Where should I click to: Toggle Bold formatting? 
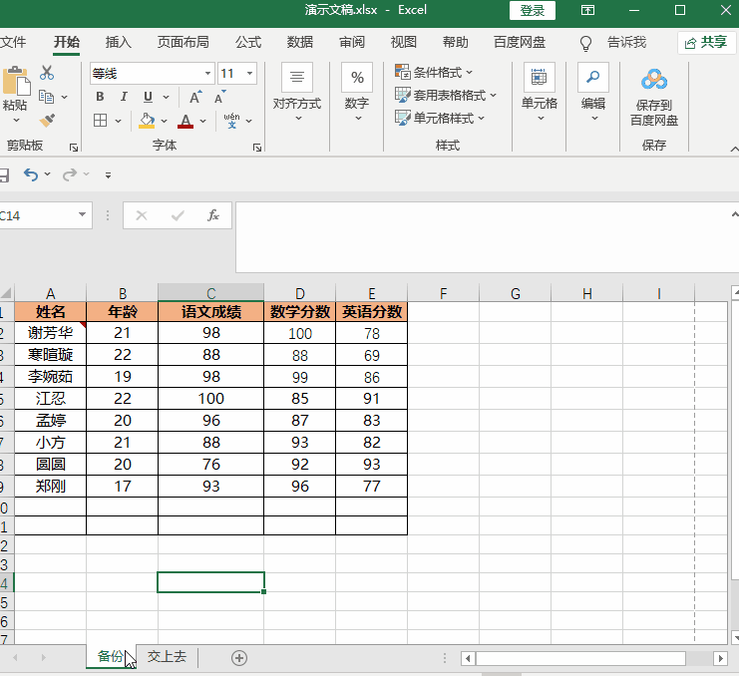pyautogui.click(x=100, y=97)
